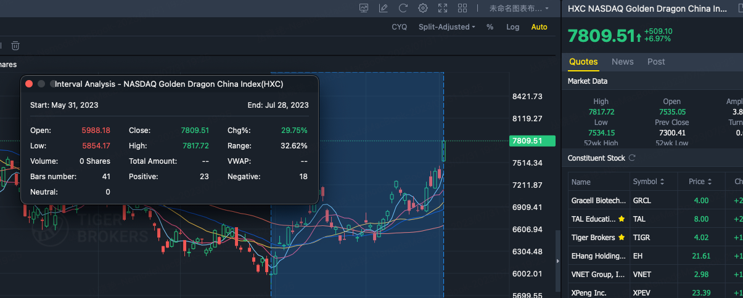Click the current price tag 7809.51 on axis
743x298 pixels.
click(533, 141)
